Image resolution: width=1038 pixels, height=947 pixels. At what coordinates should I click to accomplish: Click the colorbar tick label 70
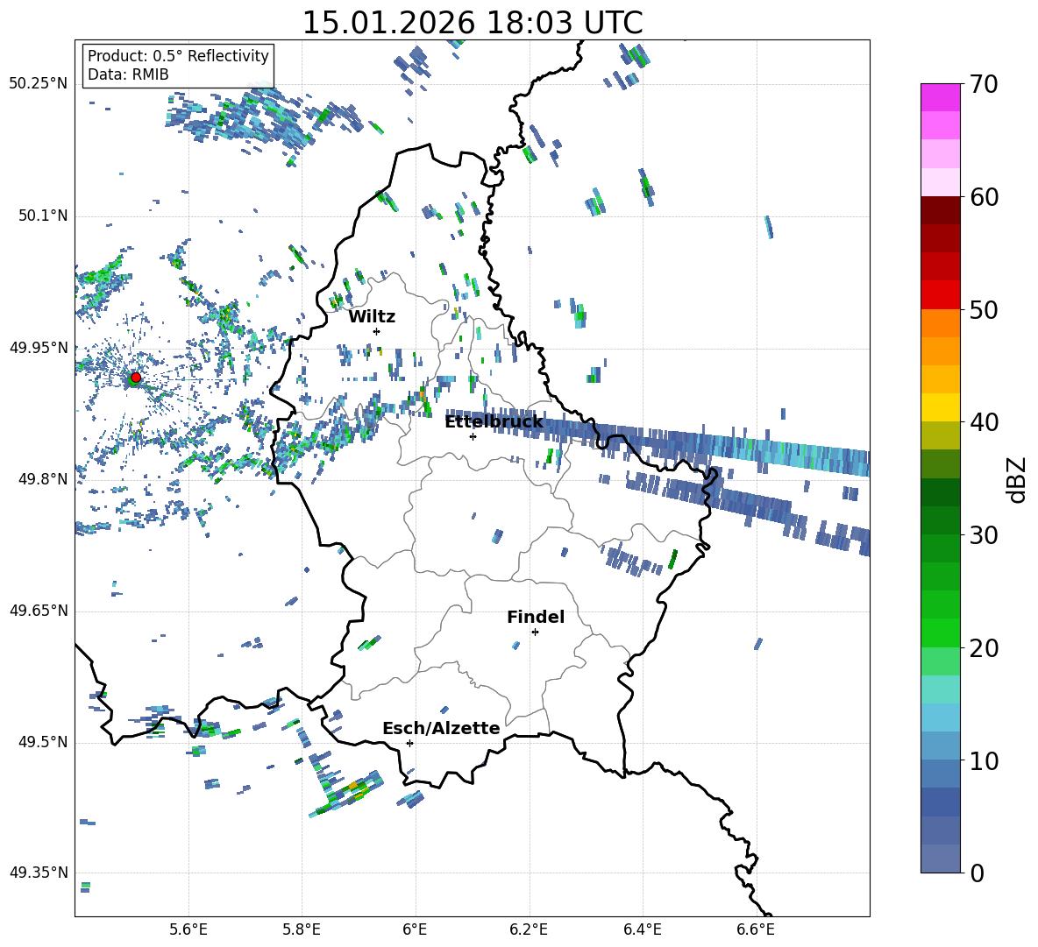tap(983, 84)
